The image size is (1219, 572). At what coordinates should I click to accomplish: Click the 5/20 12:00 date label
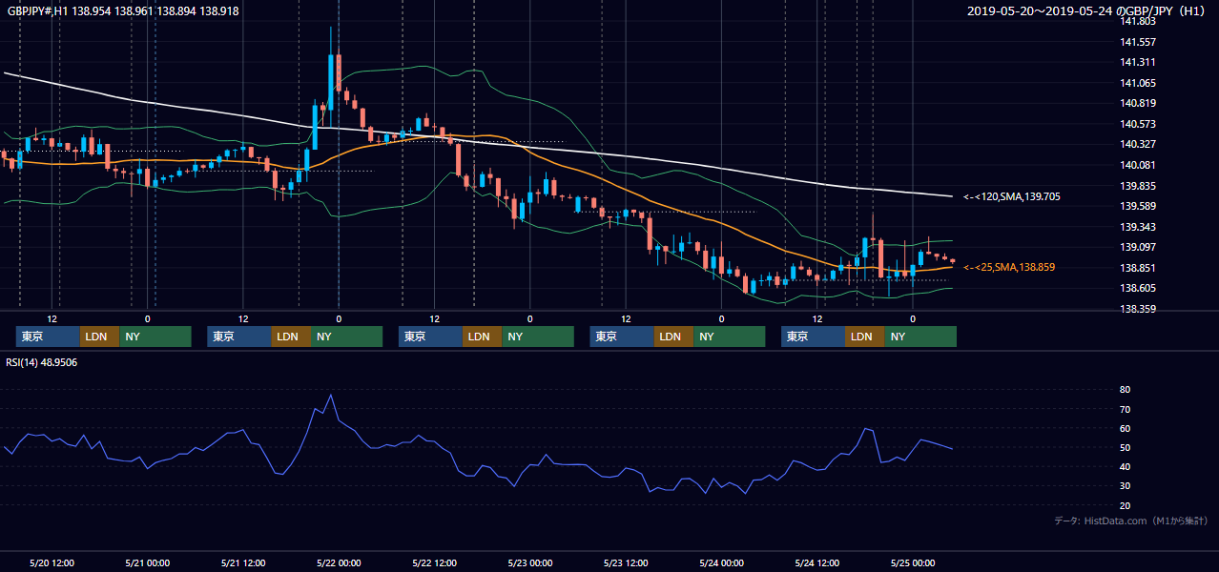(52, 562)
